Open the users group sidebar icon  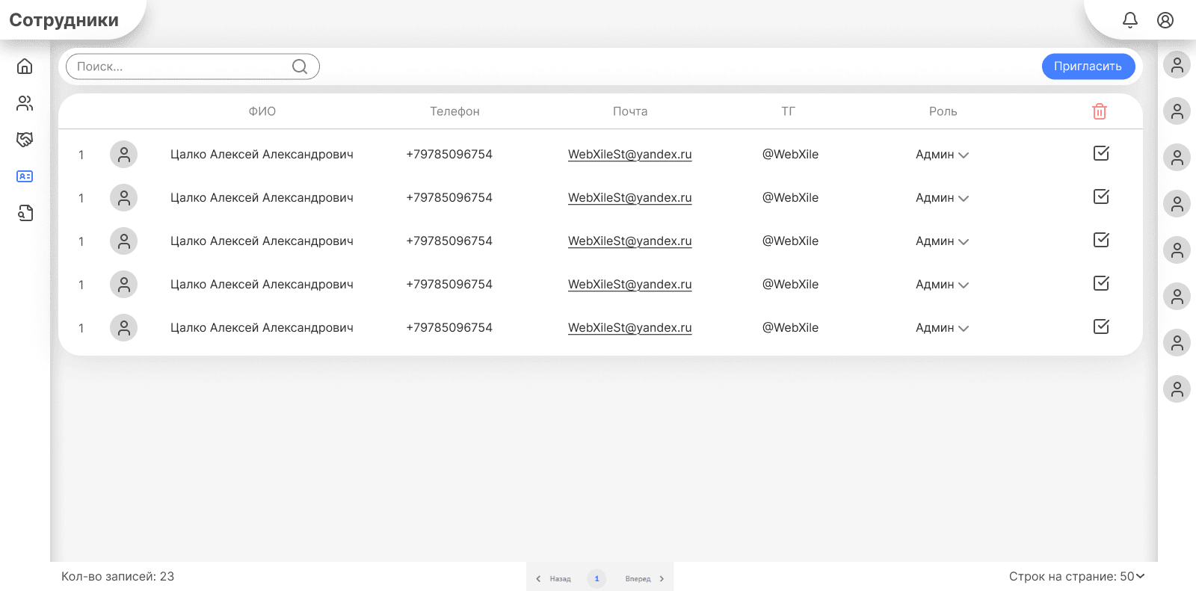click(x=25, y=103)
